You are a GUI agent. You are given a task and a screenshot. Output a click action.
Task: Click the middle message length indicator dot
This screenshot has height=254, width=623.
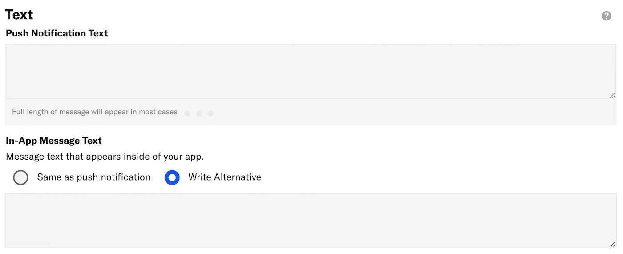click(199, 113)
